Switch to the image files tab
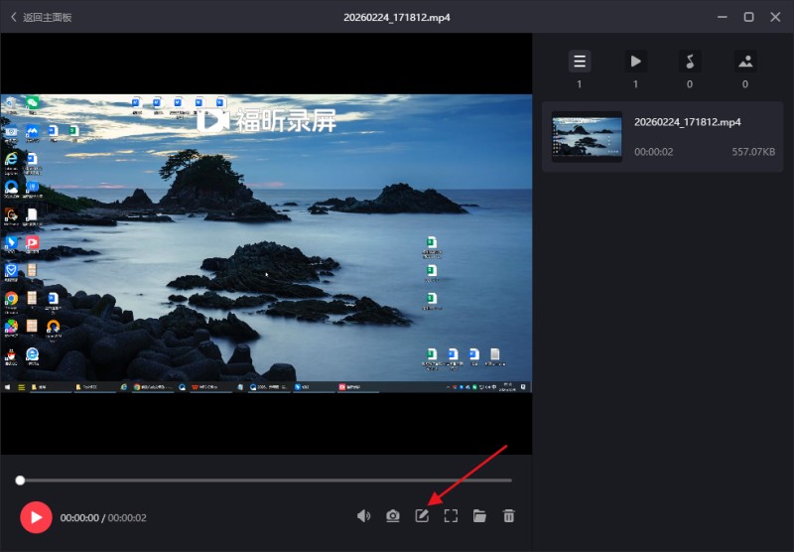Image resolution: width=794 pixels, height=552 pixels. [x=745, y=62]
